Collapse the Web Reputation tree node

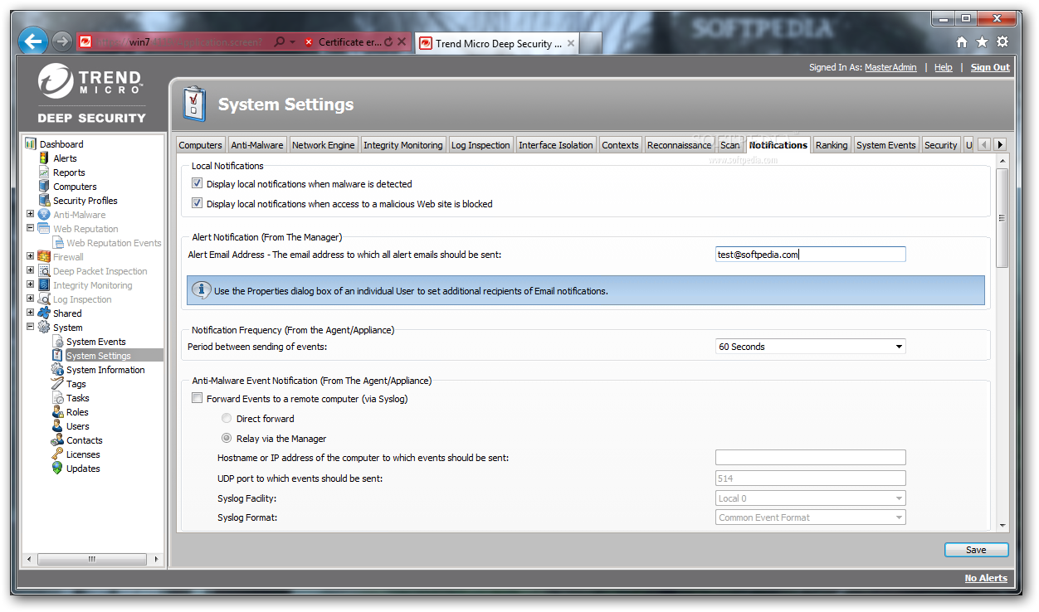pos(31,228)
